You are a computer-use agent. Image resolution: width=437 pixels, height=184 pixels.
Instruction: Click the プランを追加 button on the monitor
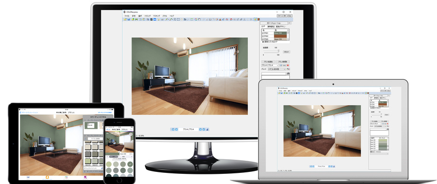pyautogui.click(x=268, y=61)
